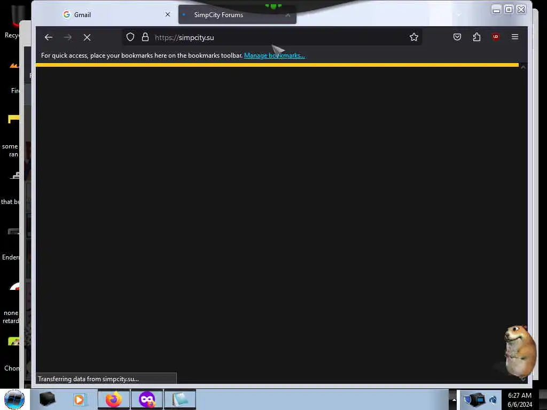Click the network icon in system tray
The width and height of the screenshot is (547, 410).
coord(493,399)
